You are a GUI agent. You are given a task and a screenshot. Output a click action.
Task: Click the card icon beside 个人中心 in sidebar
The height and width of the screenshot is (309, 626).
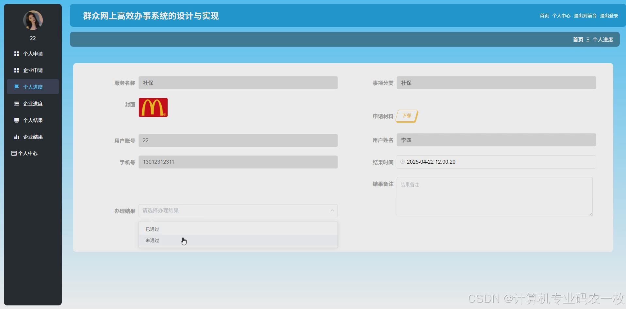[14, 153]
